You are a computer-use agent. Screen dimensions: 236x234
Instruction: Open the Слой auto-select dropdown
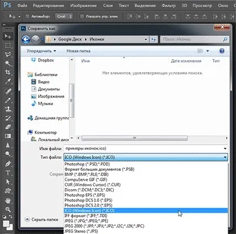coord(64,17)
